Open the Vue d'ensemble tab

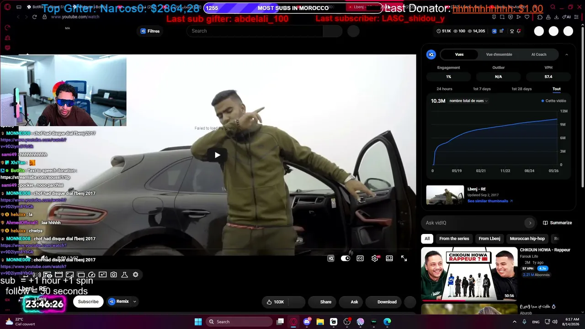coord(499,54)
